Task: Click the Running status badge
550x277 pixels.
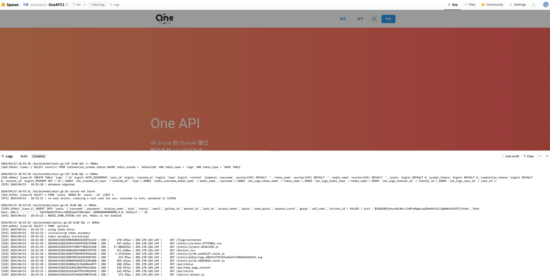Action: tap(97, 5)
